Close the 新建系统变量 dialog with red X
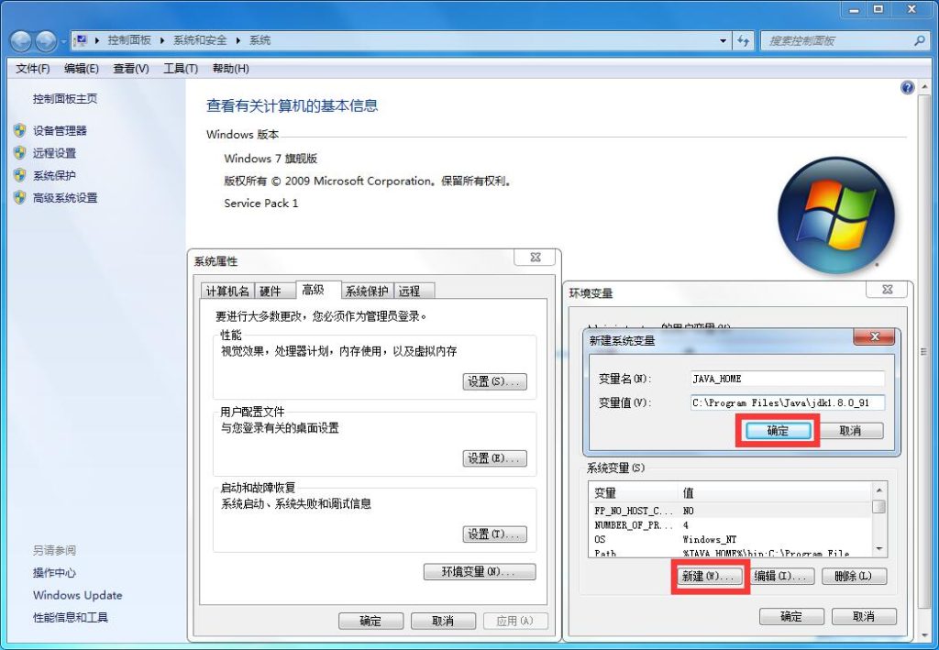Screen dimensions: 939x650 (x=873, y=337)
